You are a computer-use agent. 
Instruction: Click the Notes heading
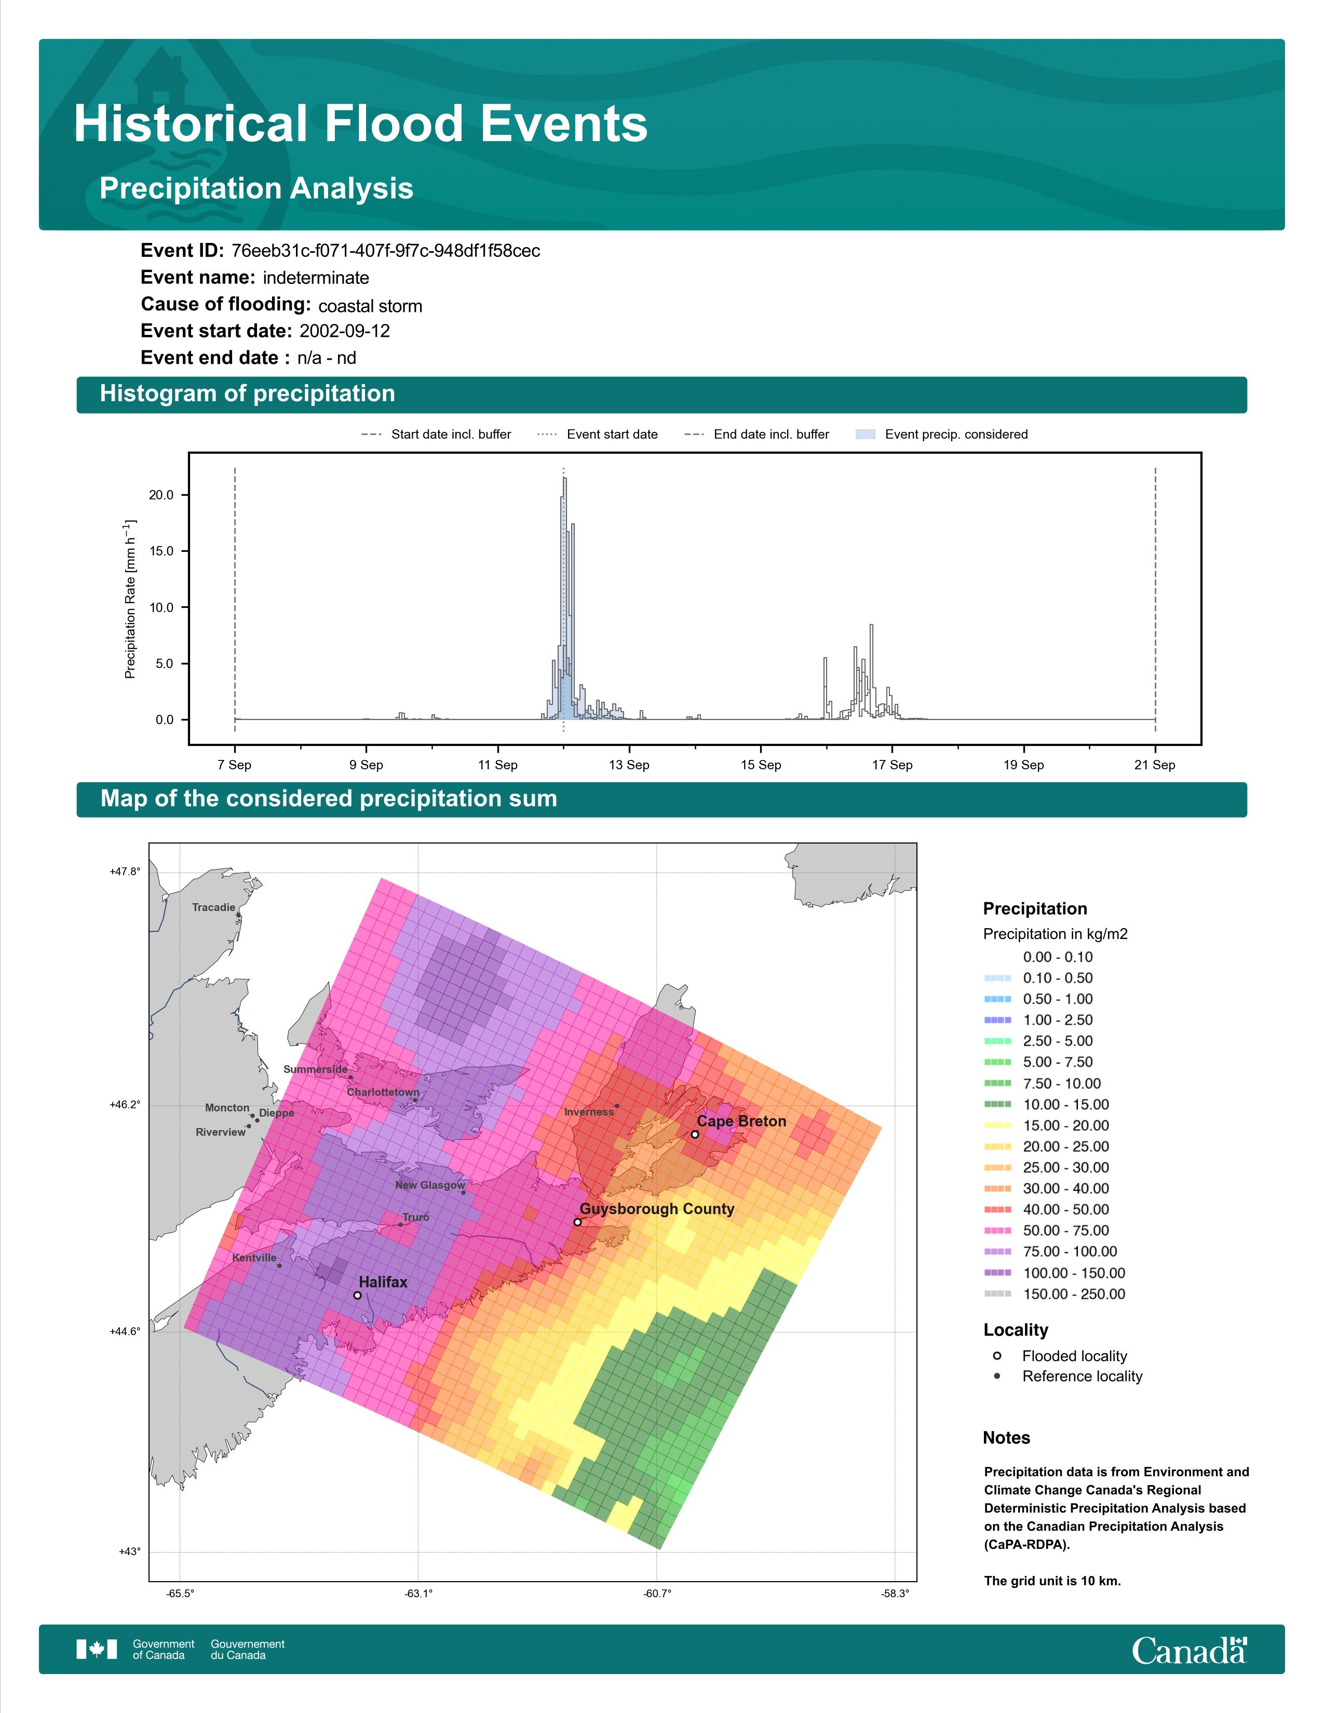tap(1006, 1438)
